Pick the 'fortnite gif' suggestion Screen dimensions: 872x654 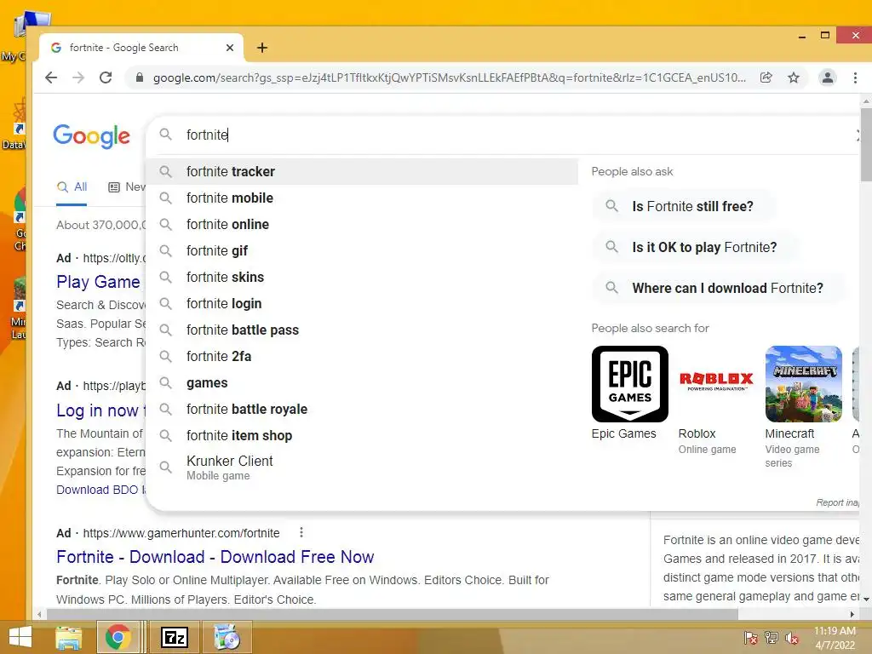pos(362,251)
